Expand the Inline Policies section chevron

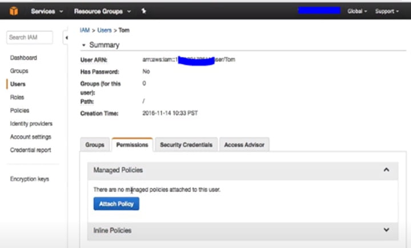(x=386, y=230)
